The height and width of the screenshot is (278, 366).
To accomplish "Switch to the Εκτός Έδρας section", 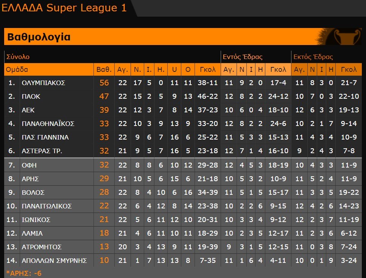I will click(x=313, y=57).
